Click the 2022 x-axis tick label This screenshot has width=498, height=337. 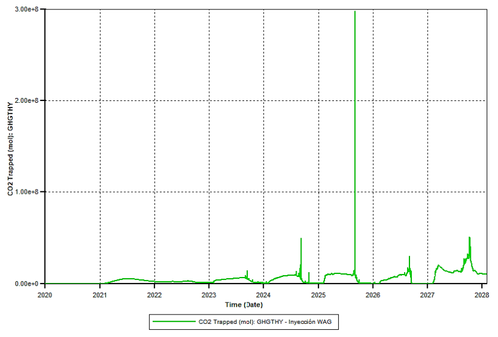(155, 295)
